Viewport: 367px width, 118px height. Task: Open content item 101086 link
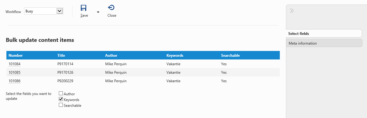14,81
